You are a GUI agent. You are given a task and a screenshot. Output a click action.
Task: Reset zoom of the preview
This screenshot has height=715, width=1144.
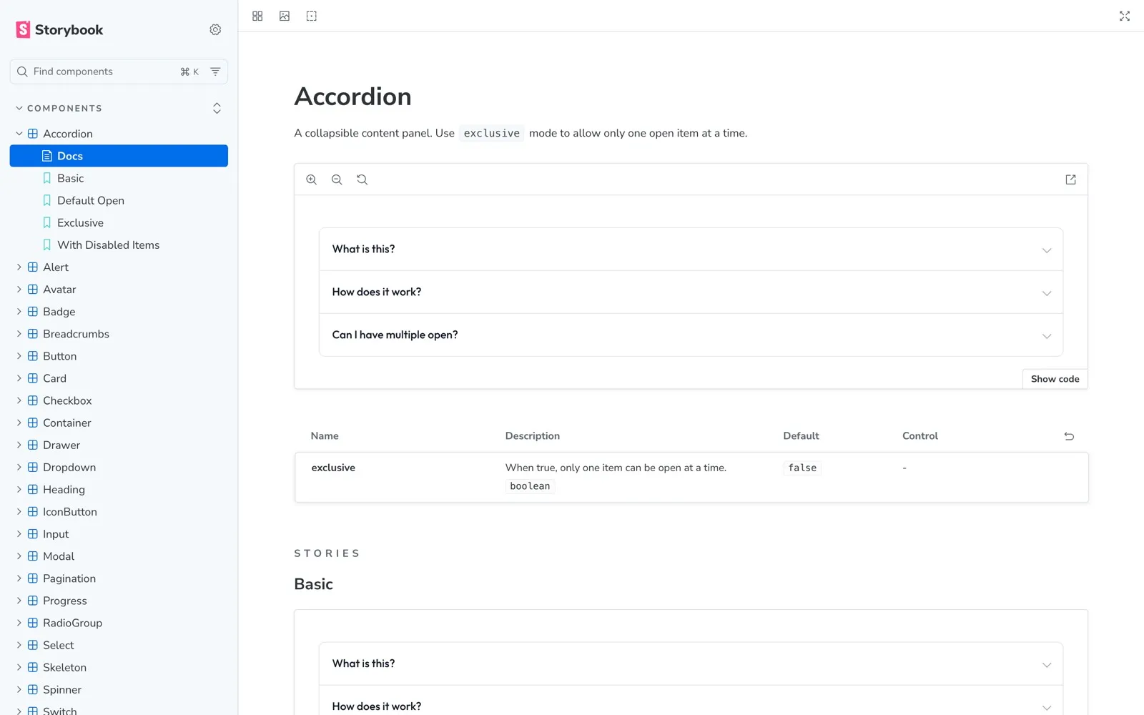(363, 179)
